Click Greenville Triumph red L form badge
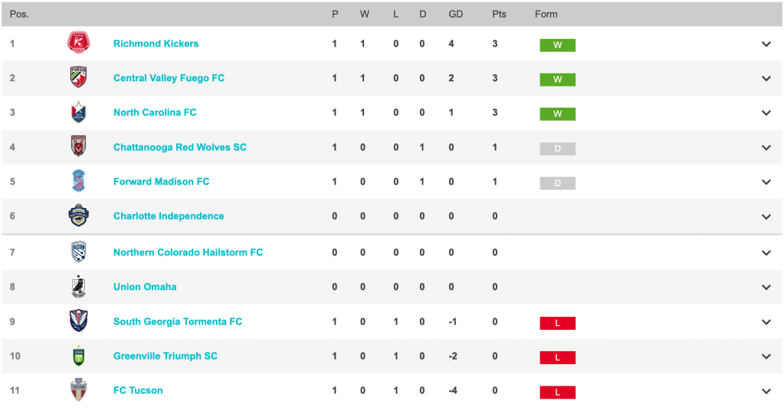Screen dimensions: 784x420 click(x=557, y=357)
